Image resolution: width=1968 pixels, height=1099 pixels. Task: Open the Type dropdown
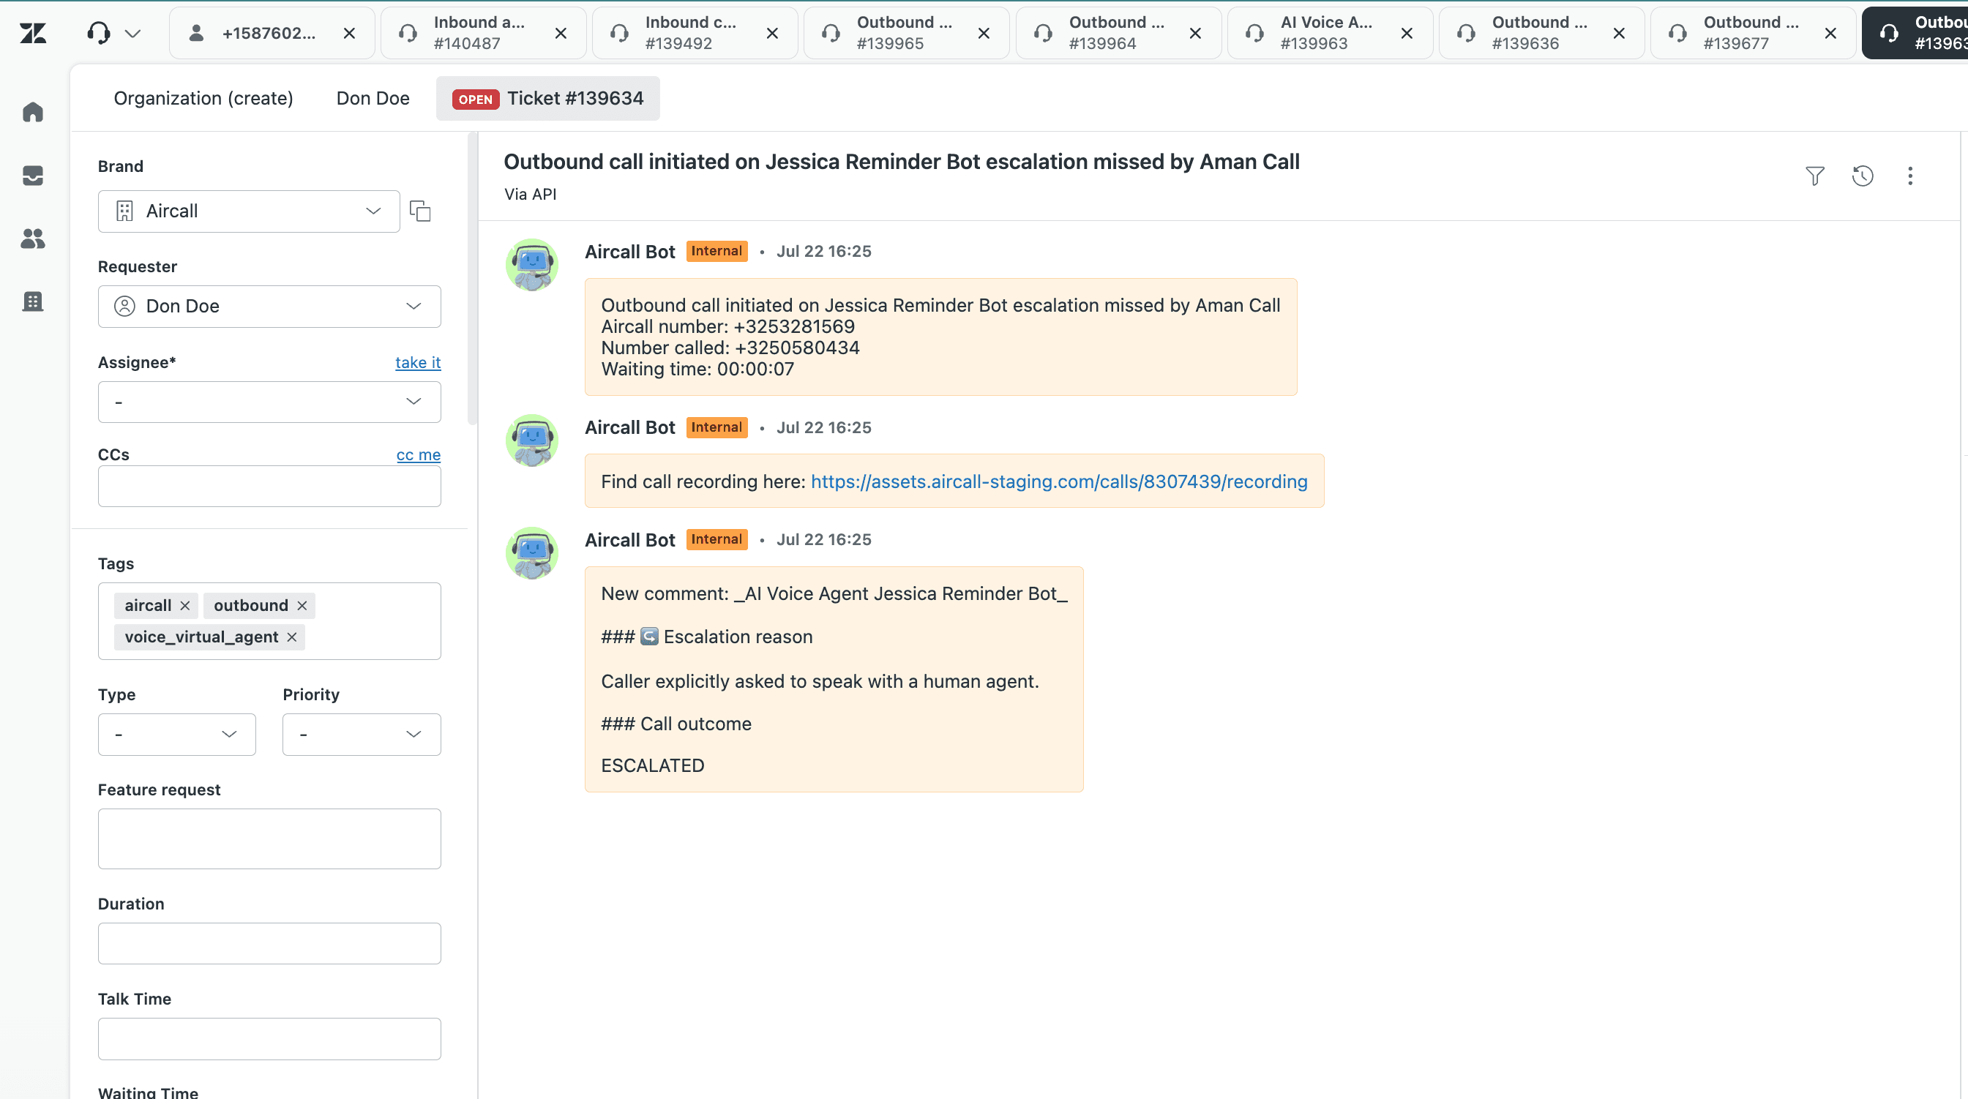point(176,735)
